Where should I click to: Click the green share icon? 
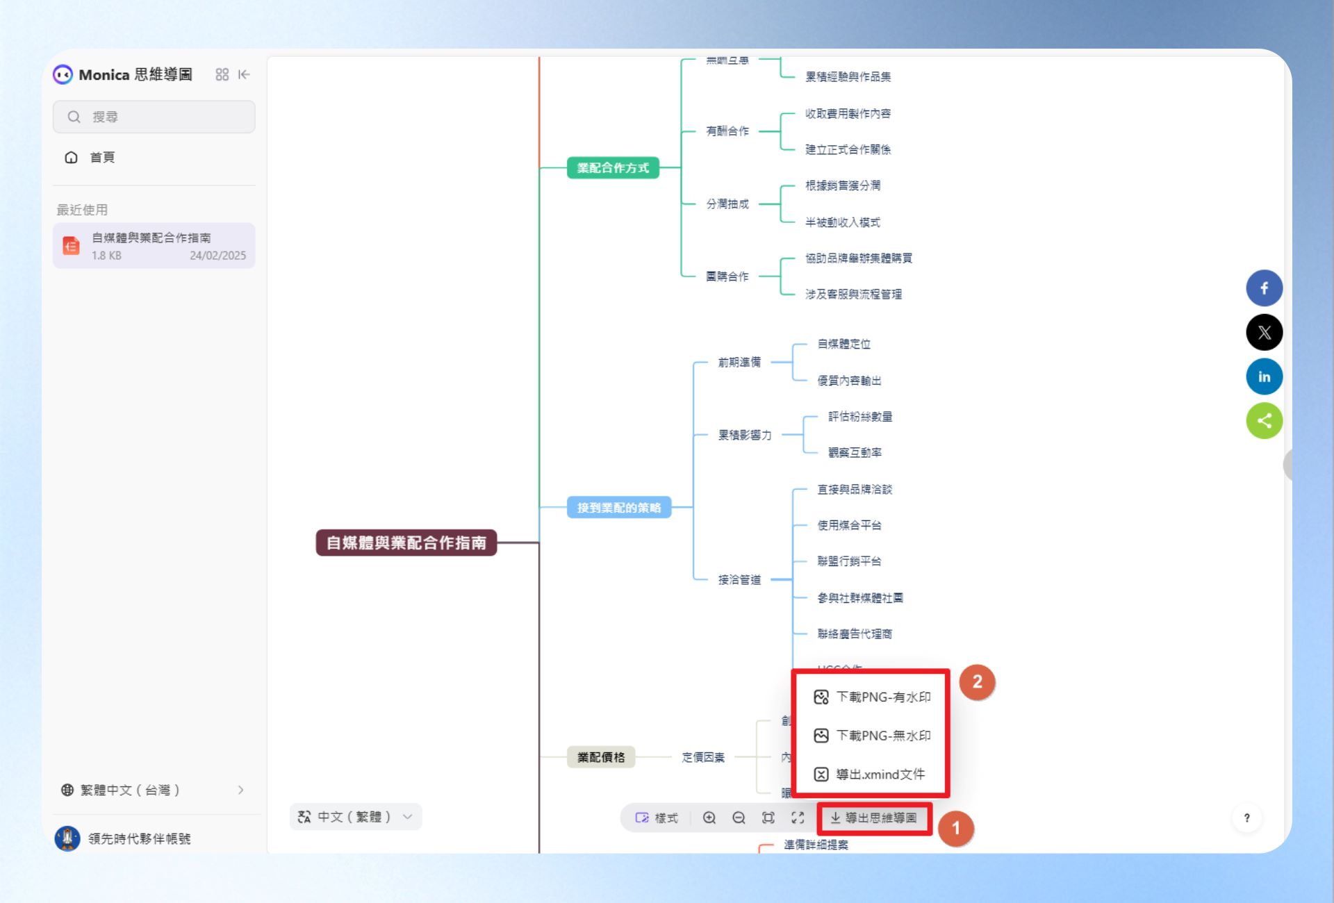[1264, 421]
